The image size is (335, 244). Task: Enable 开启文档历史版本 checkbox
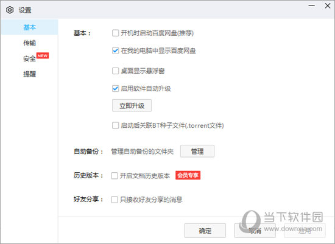click(115, 176)
